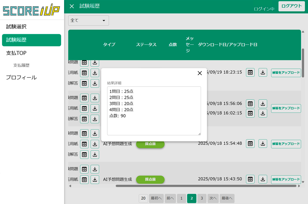The height and width of the screenshot is (204, 308).
Task: Jump to the last page with 最後へ
Action: click(227, 198)
